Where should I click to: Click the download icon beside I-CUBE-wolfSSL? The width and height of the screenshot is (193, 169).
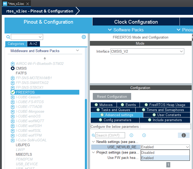[x=12, y=130]
